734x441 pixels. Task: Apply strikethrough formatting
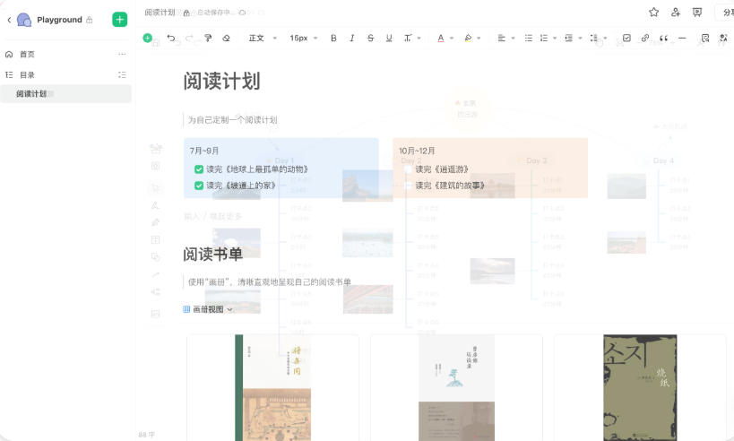click(x=370, y=39)
